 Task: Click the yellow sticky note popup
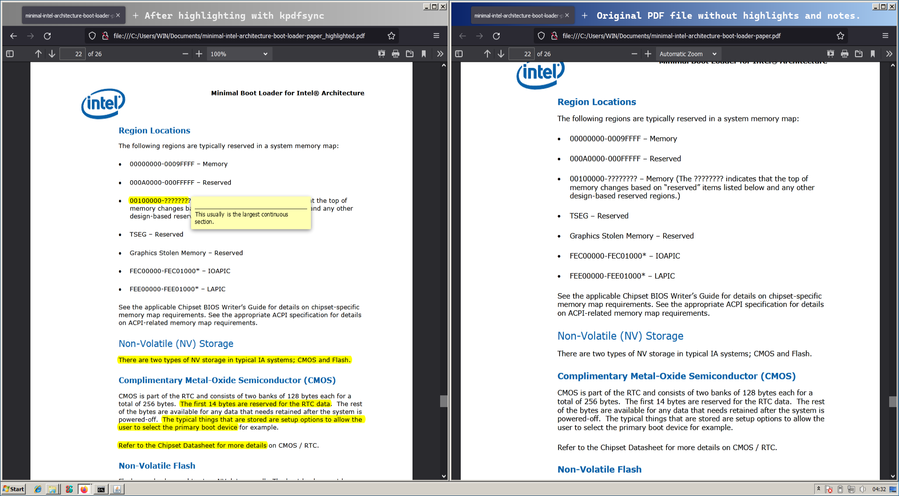pos(251,213)
